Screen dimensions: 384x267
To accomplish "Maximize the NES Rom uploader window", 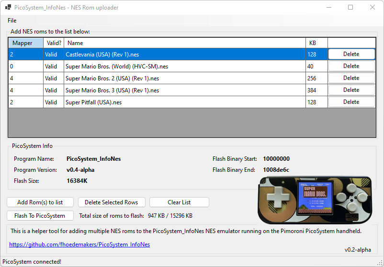I will pos(350,7).
